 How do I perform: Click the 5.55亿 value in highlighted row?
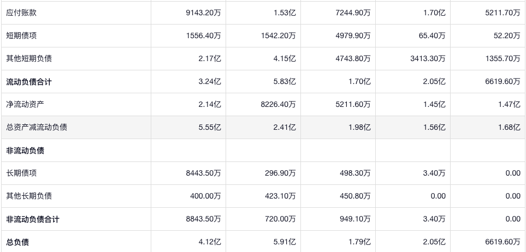(x=211, y=127)
